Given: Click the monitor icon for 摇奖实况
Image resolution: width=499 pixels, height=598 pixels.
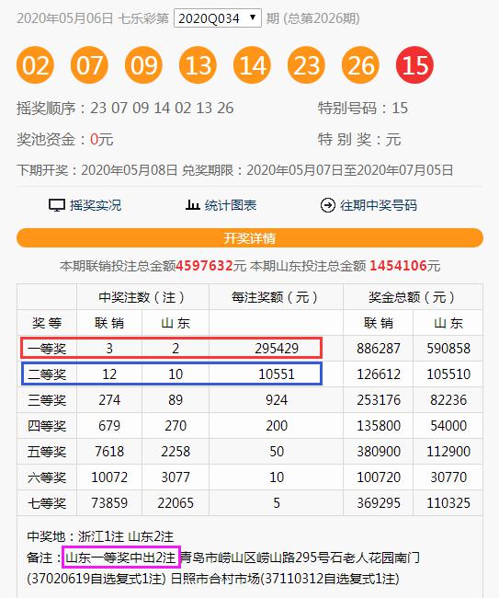Looking at the screenshot, I should [57, 205].
